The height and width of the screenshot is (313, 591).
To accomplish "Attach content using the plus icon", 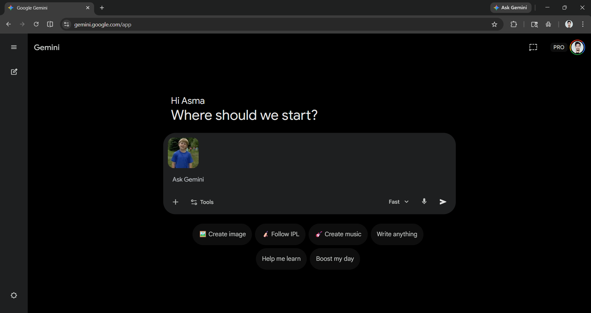I will coord(175,202).
